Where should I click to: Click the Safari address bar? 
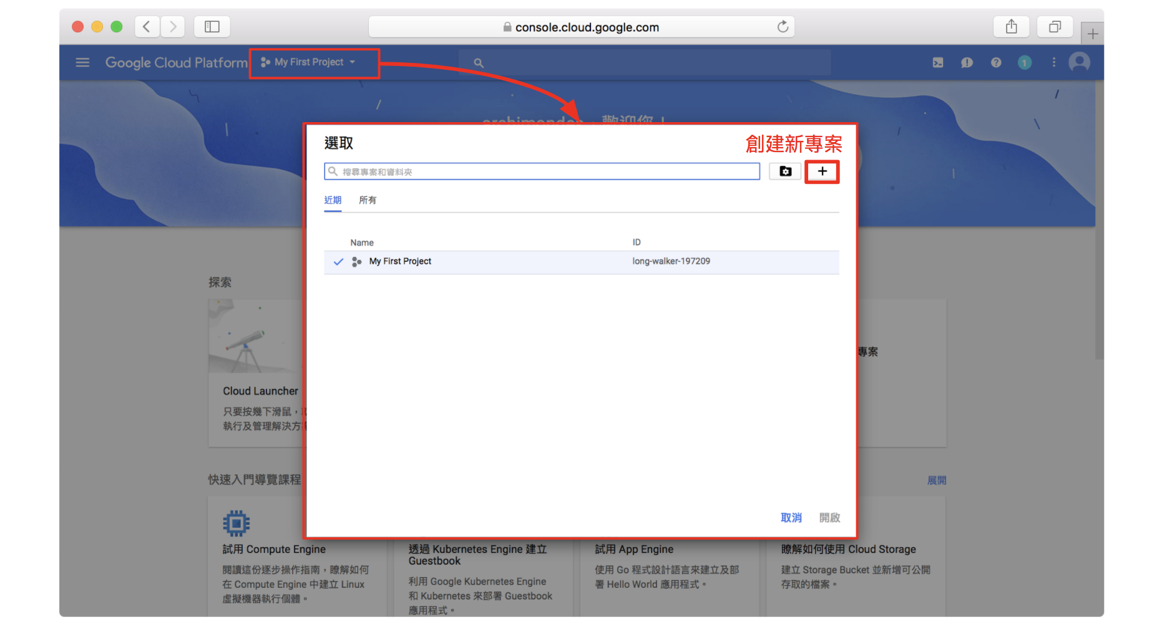coord(581,27)
